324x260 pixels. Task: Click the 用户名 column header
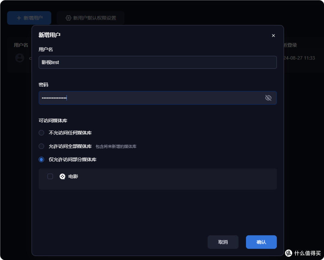[x=20, y=45]
